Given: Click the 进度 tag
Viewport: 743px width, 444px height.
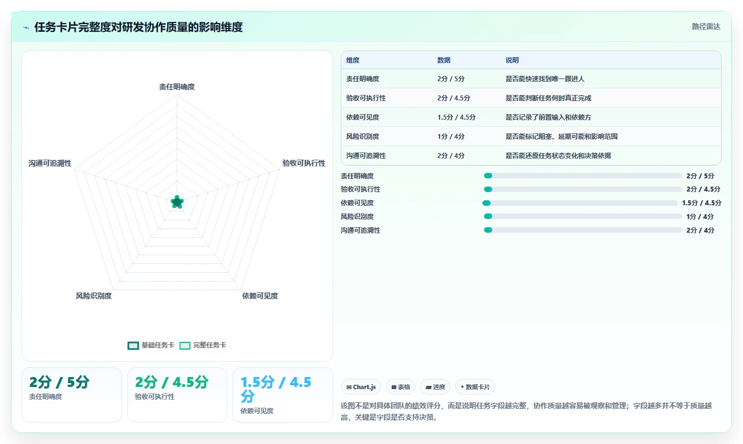Looking at the screenshot, I should click(x=435, y=387).
